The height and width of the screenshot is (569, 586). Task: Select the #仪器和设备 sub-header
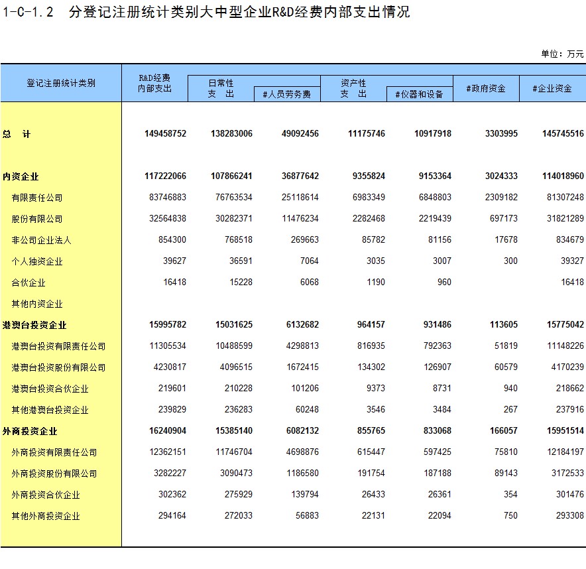pyautogui.click(x=419, y=94)
